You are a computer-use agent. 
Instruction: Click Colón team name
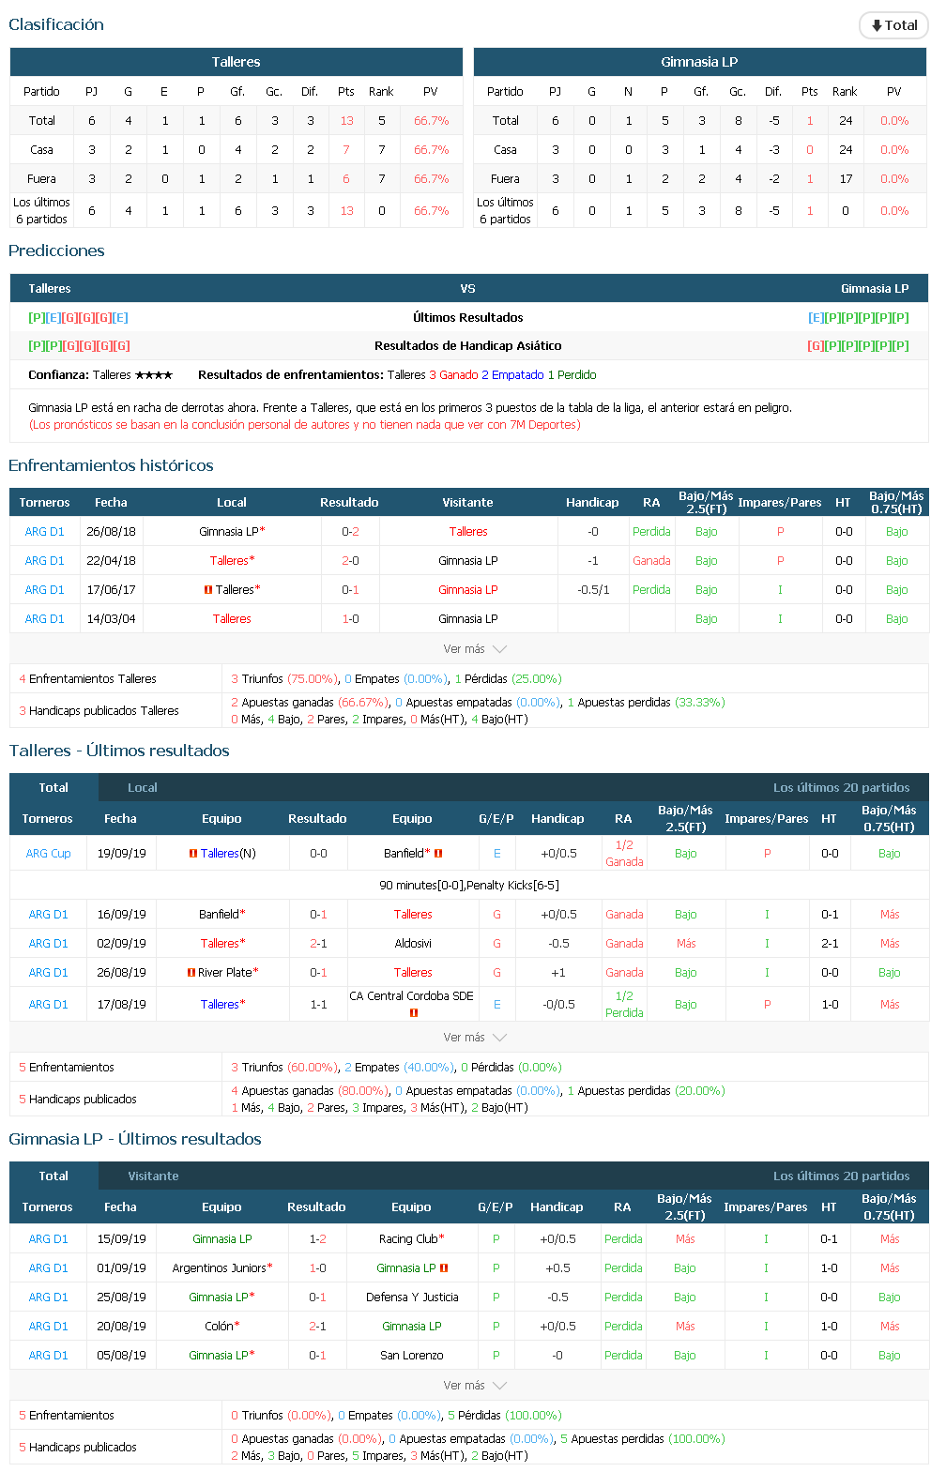[x=219, y=1327]
